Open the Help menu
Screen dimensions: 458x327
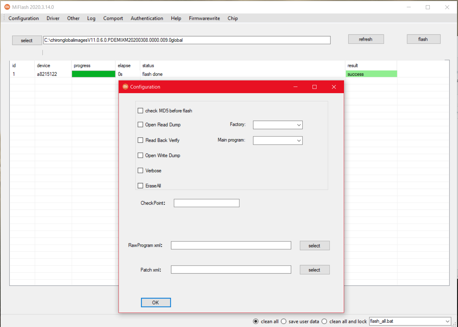click(176, 18)
